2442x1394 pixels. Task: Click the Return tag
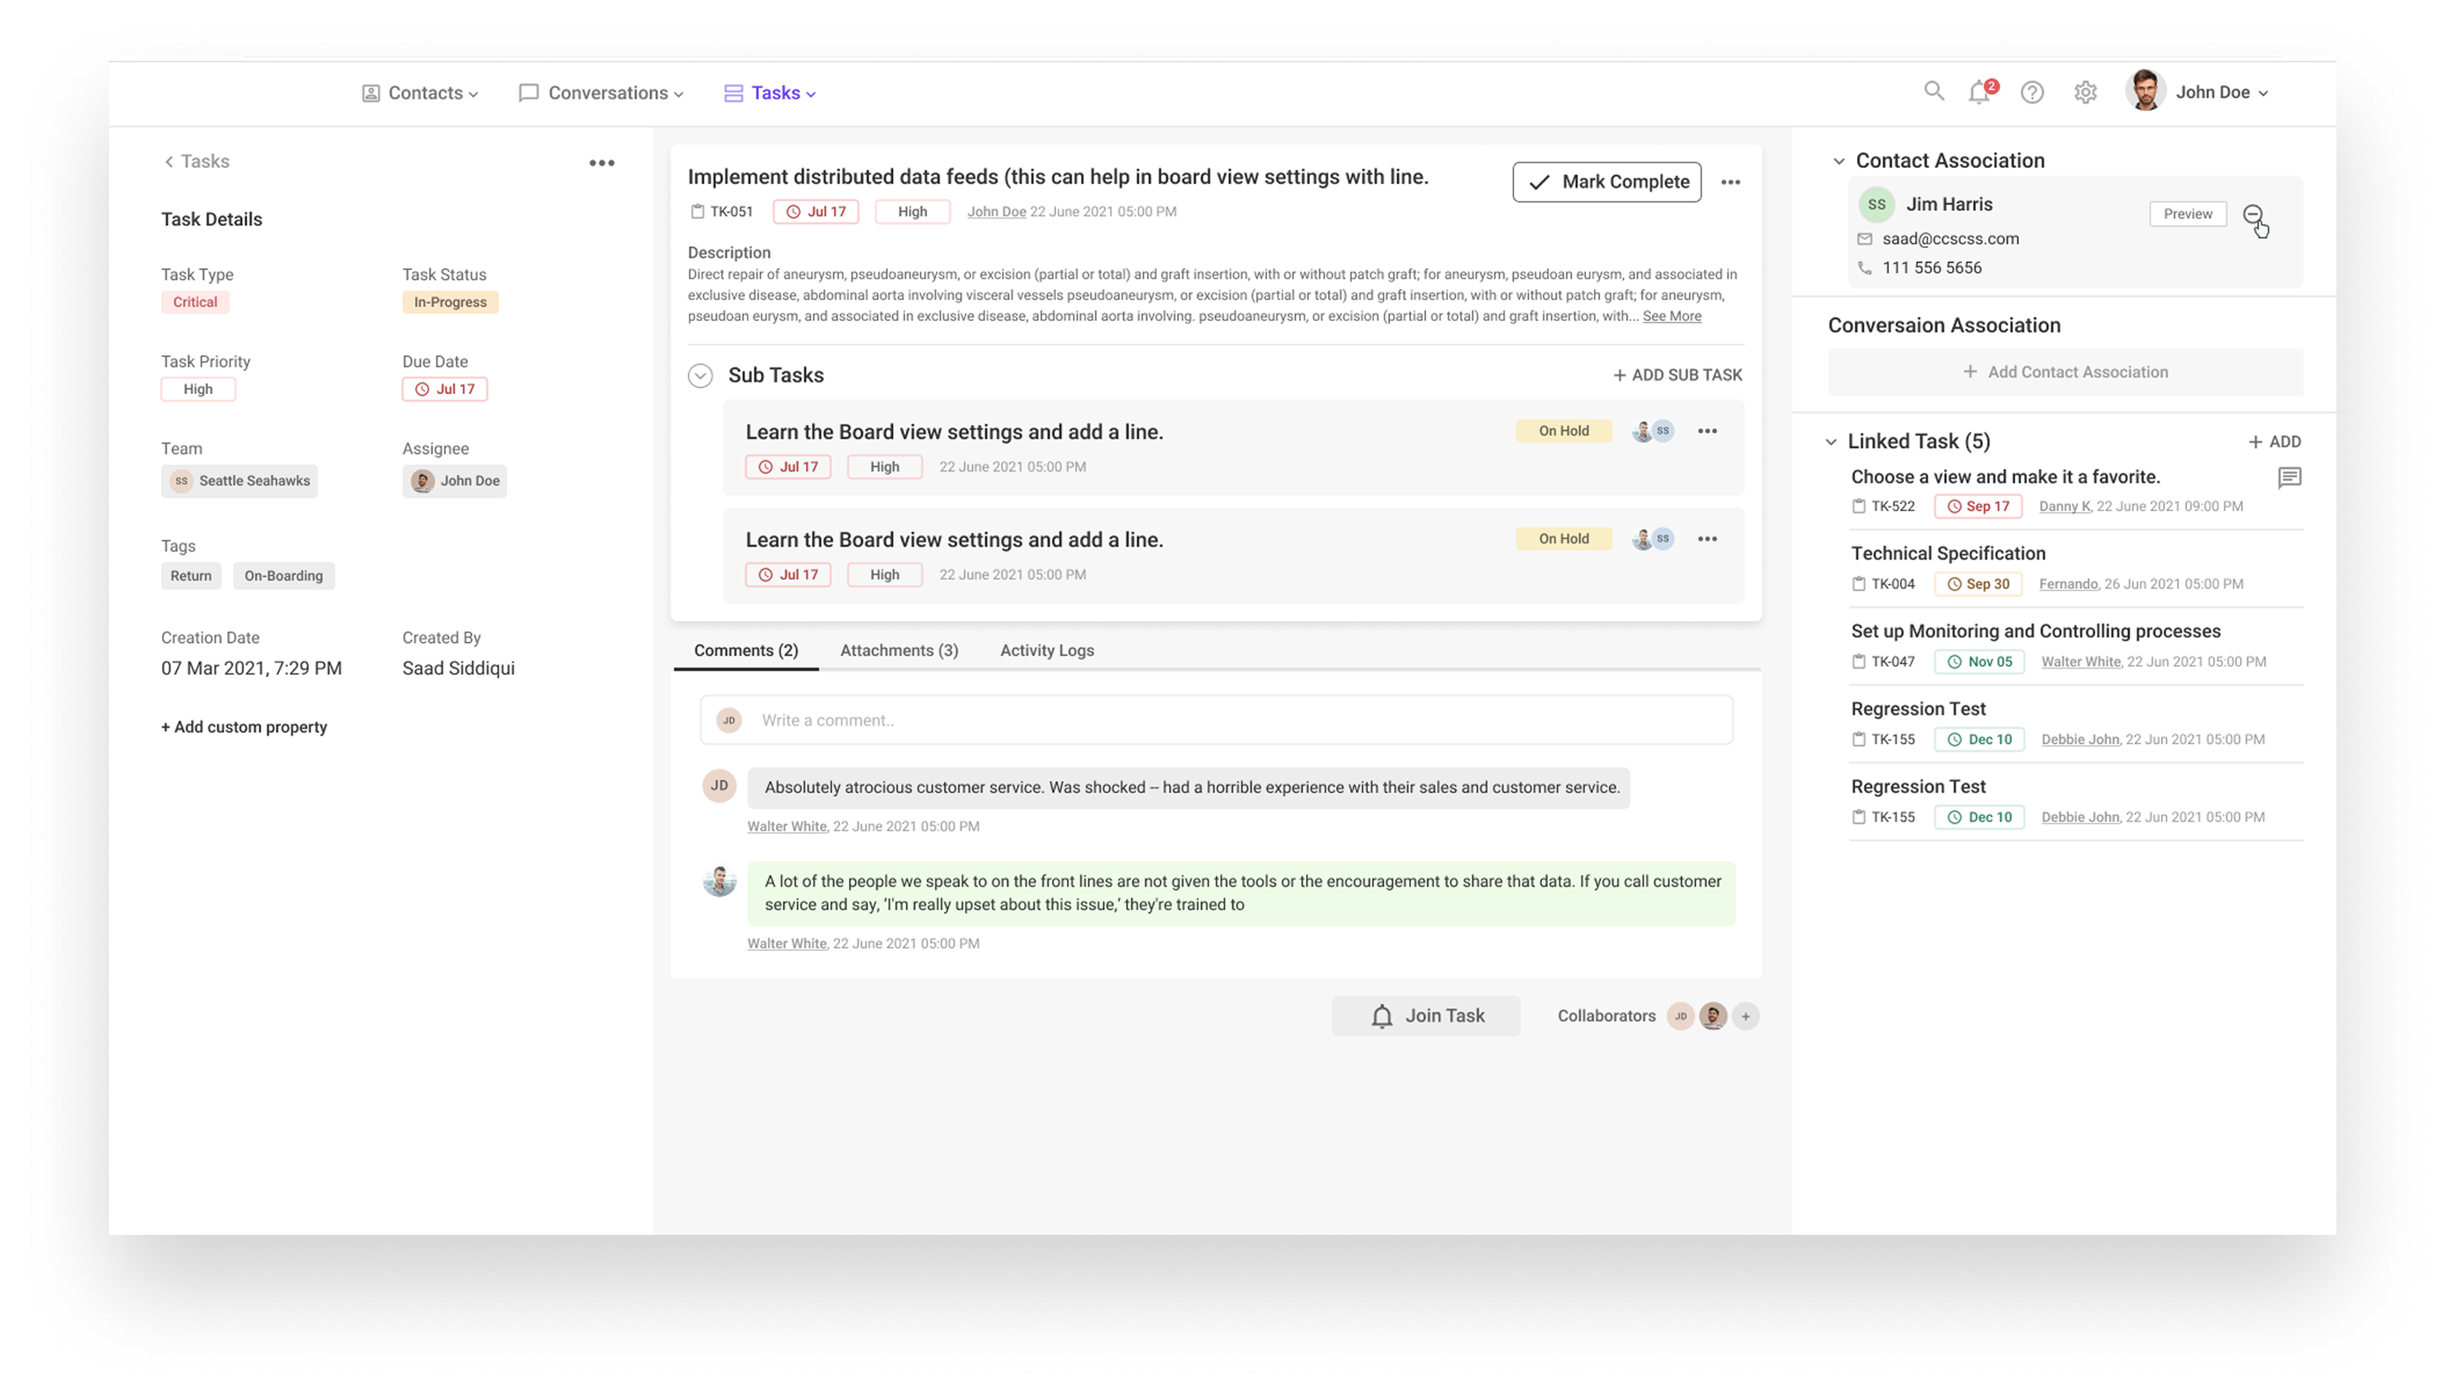point(191,575)
